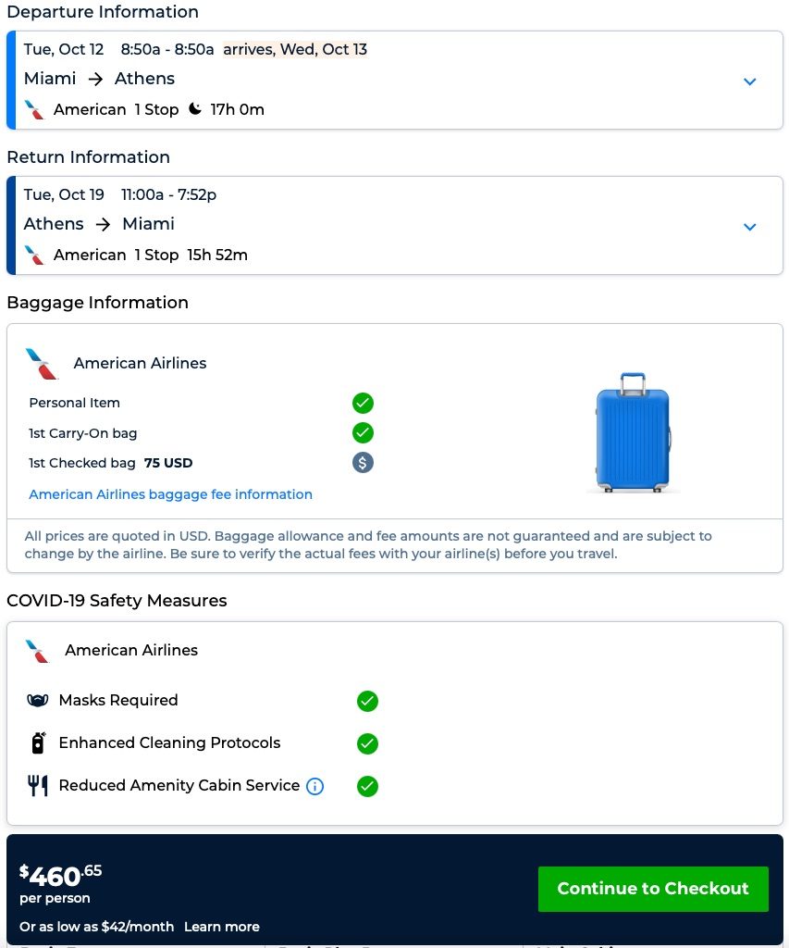Open American Airlines baggage fee information link
789x948 pixels.
170,494
